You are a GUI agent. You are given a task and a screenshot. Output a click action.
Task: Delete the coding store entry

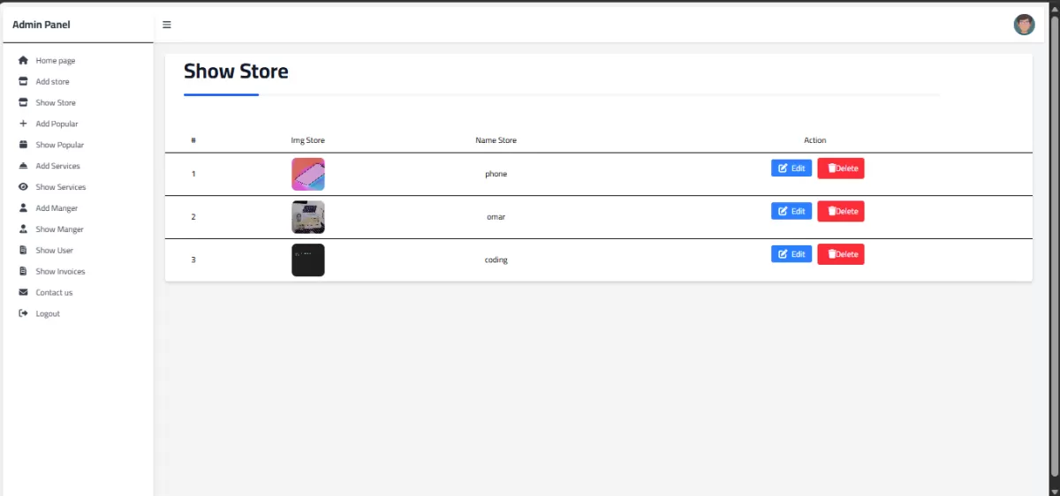click(841, 254)
